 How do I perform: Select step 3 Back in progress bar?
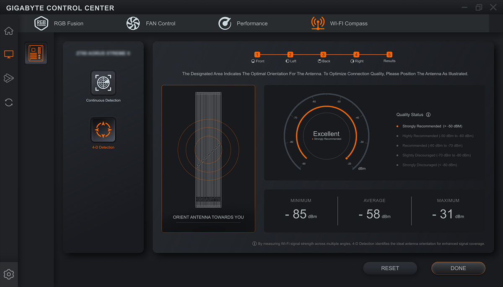[x=323, y=55]
